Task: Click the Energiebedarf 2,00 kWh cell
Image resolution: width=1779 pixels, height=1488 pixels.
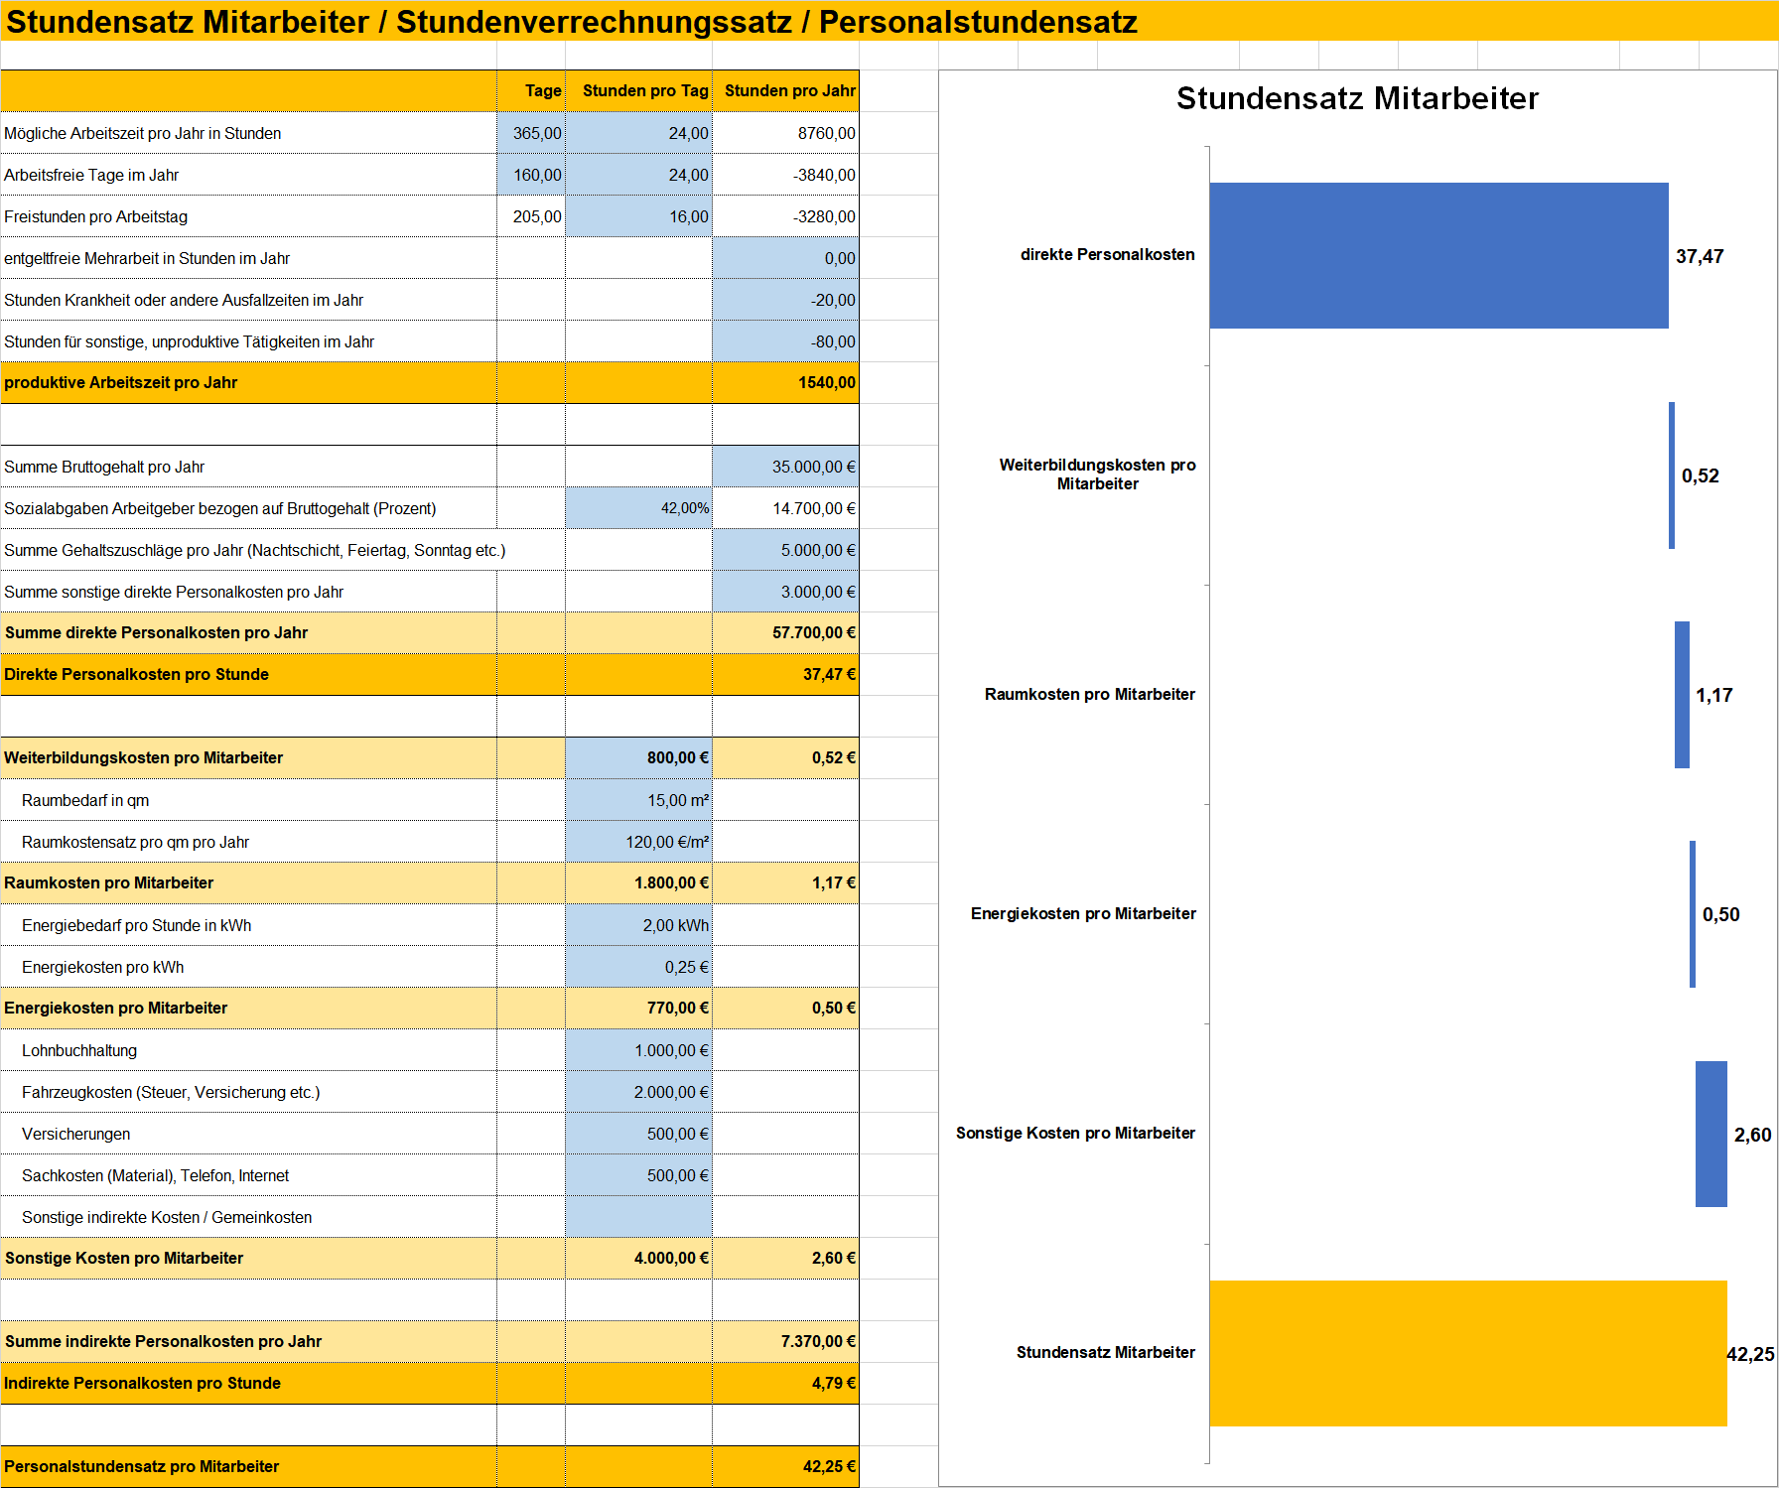Action: [638, 925]
